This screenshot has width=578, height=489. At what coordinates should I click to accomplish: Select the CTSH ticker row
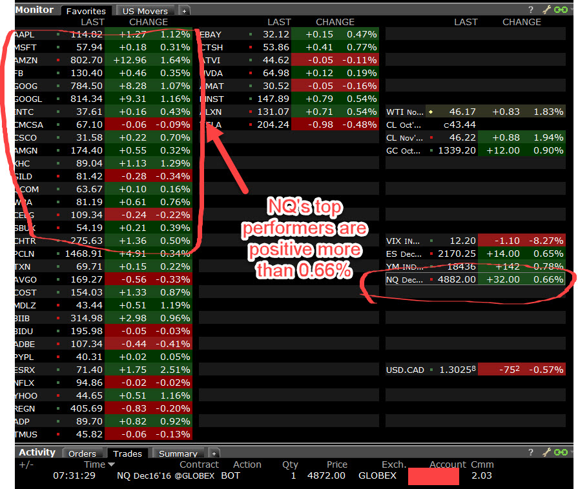[x=289, y=47]
